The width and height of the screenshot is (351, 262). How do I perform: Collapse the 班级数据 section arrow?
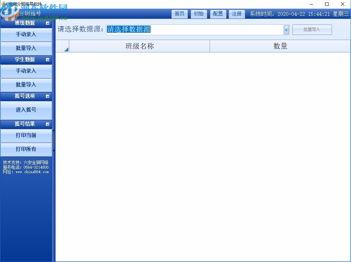(x=48, y=23)
